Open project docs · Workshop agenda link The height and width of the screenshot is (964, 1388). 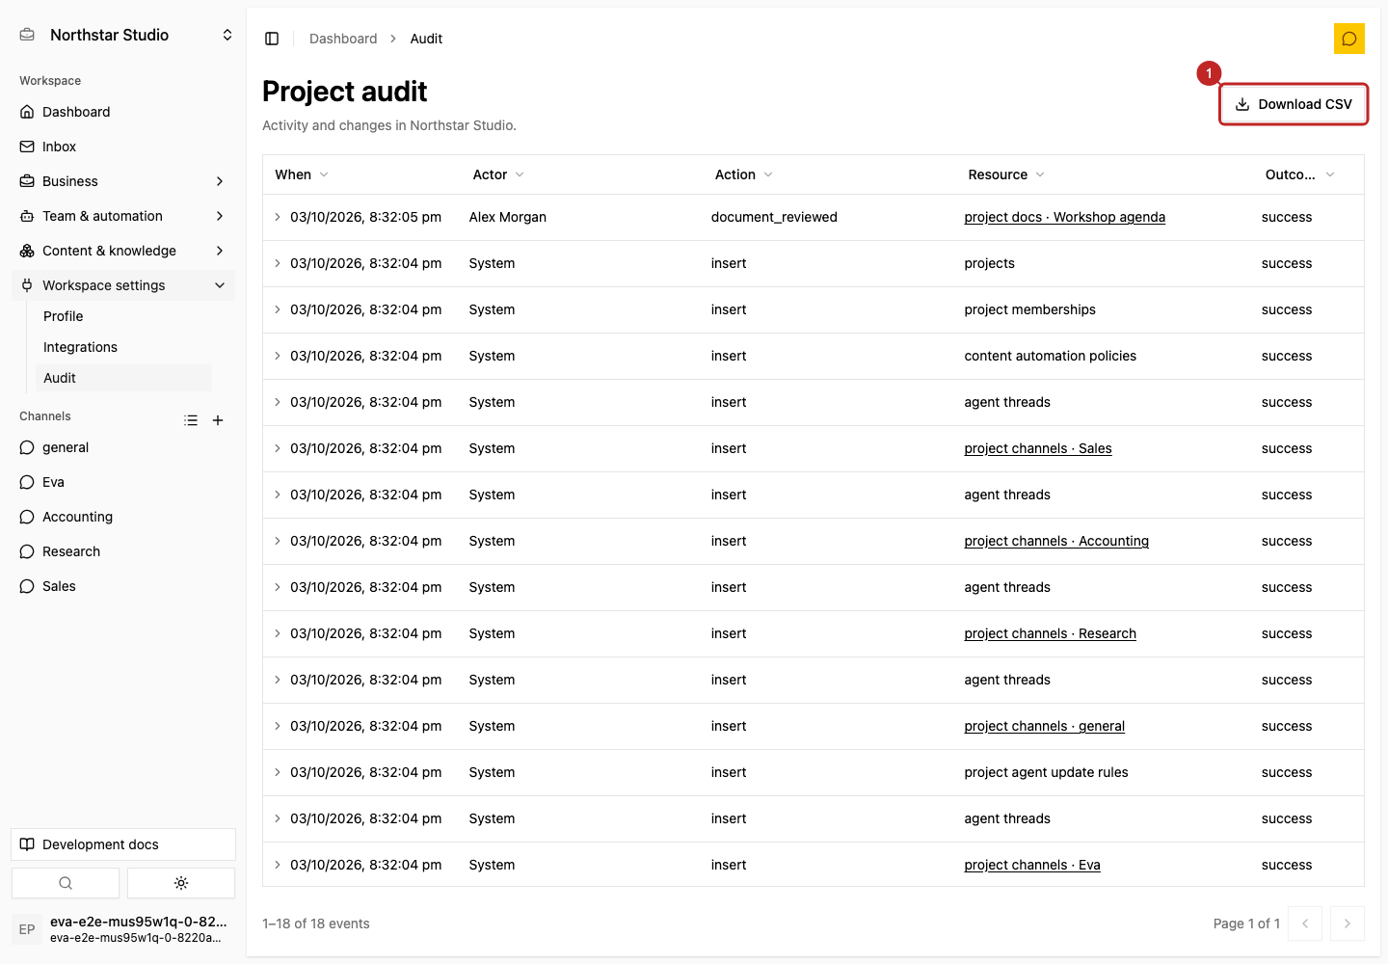pyautogui.click(x=1064, y=217)
